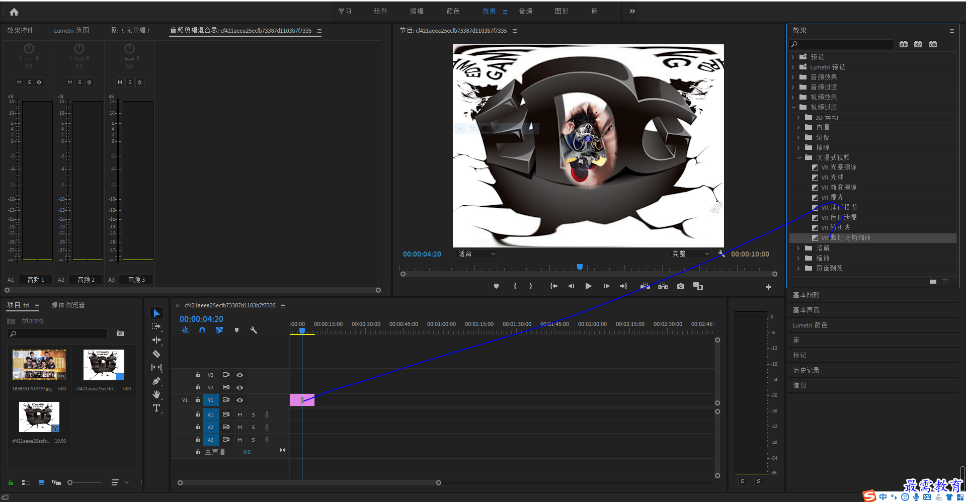Click Go to Out point button
The width and height of the screenshot is (966, 502).
623,286
